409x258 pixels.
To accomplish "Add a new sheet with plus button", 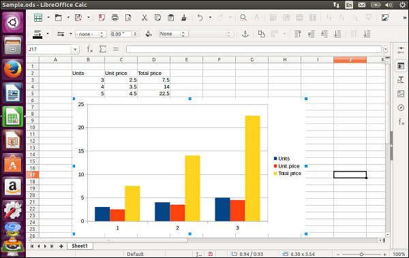I will click(x=61, y=246).
